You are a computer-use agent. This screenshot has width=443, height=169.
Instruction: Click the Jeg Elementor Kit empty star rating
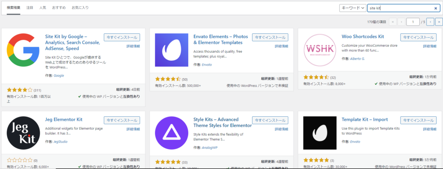click(x=19, y=160)
